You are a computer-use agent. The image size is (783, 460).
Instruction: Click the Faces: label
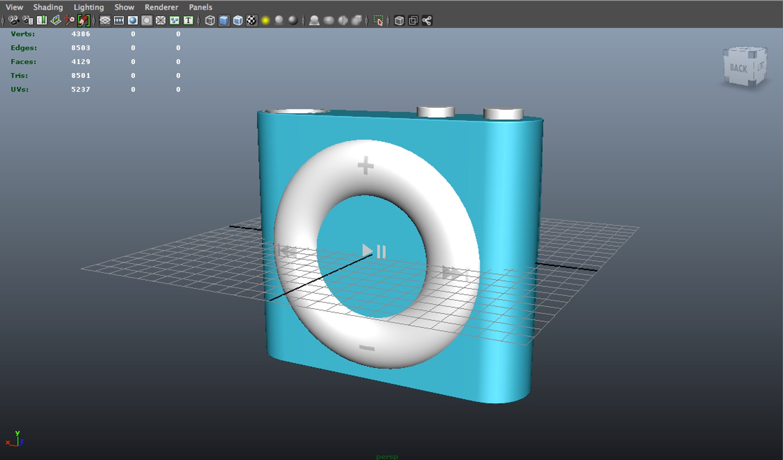pos(23,62)
